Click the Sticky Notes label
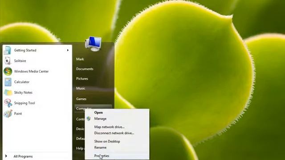 point(23,92)
